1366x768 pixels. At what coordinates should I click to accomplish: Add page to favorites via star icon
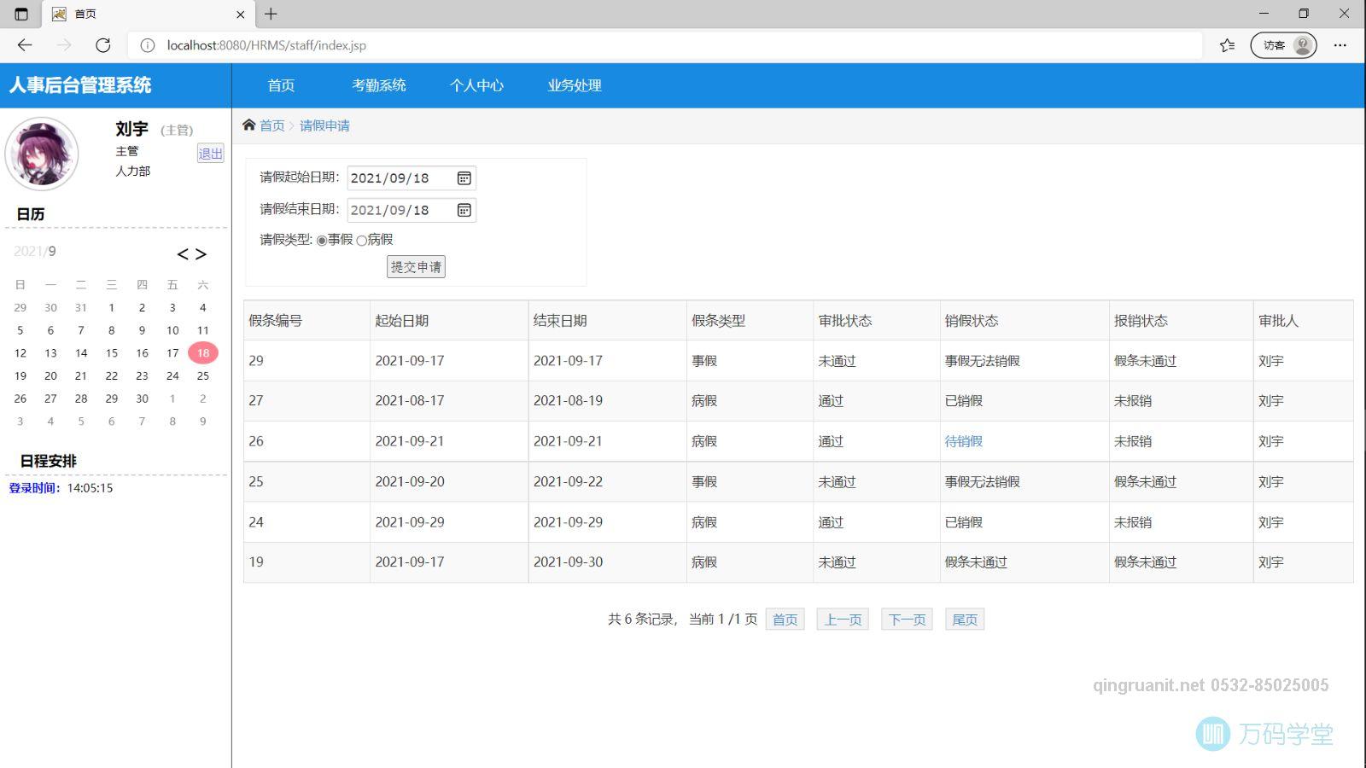click(1226, 45)
